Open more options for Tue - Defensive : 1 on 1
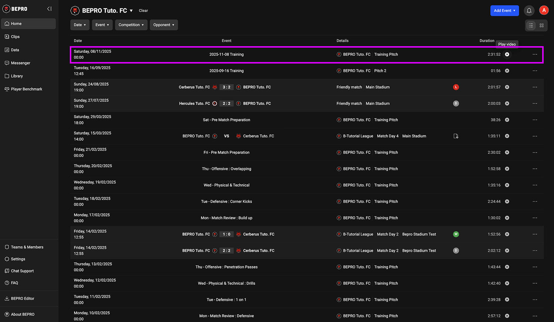This screenshot has width=554, height=322. pyautogui.click(x=535, y=300)
